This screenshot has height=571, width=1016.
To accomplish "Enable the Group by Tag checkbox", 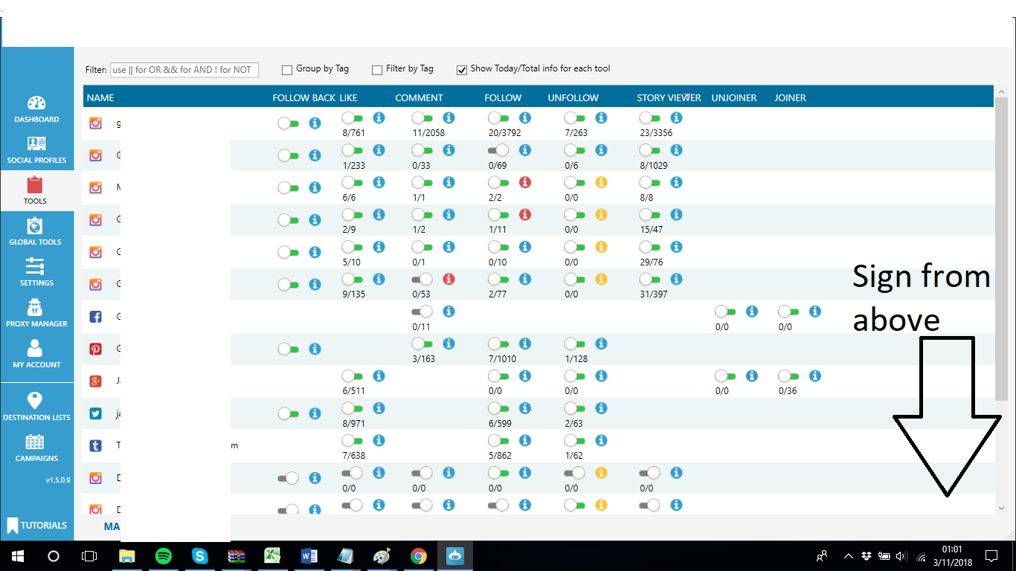I will pos(287,70).
